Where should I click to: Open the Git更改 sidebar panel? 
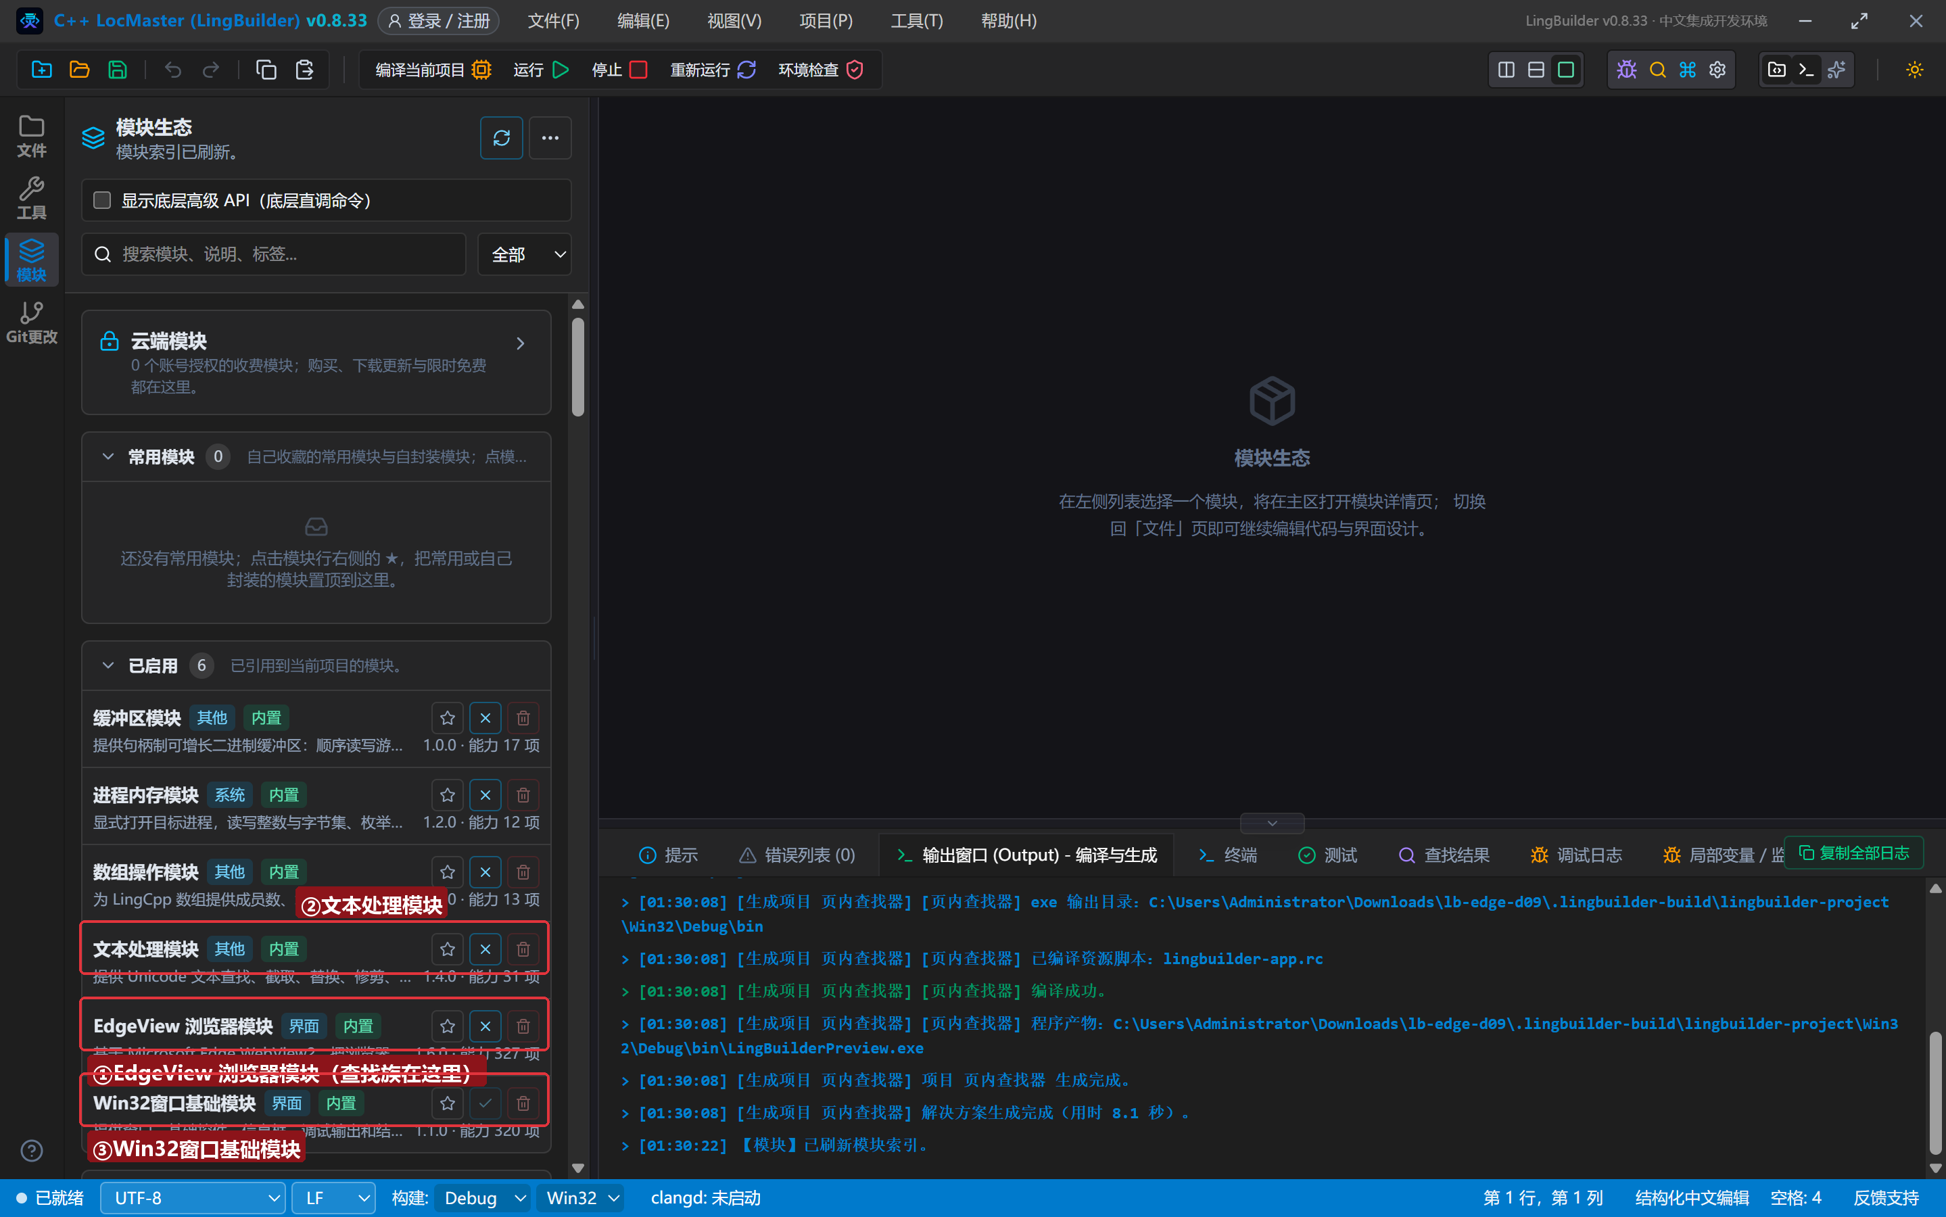pos(31,323)
